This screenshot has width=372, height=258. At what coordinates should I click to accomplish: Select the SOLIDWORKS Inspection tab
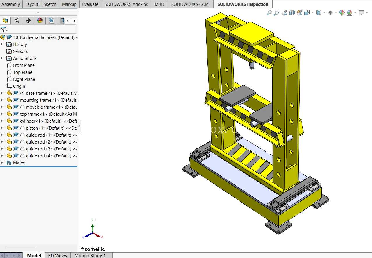(x=243, y=4)
